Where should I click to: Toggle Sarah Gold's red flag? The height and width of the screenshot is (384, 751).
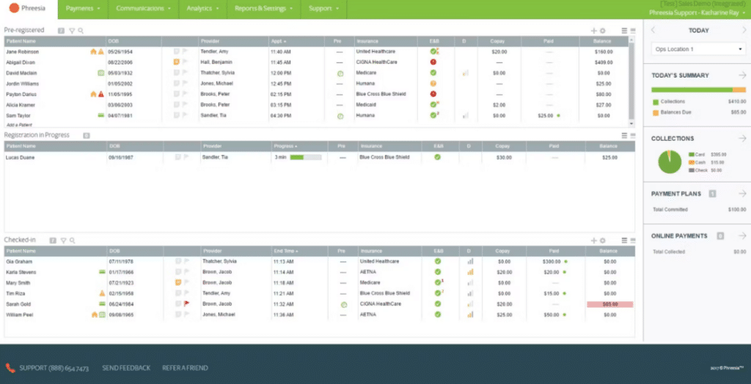click(186, 303)
